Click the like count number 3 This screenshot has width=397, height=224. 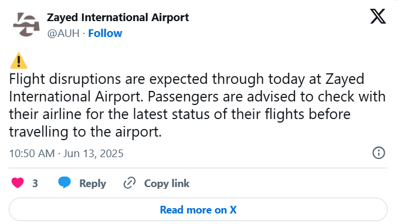coord(35,184)
